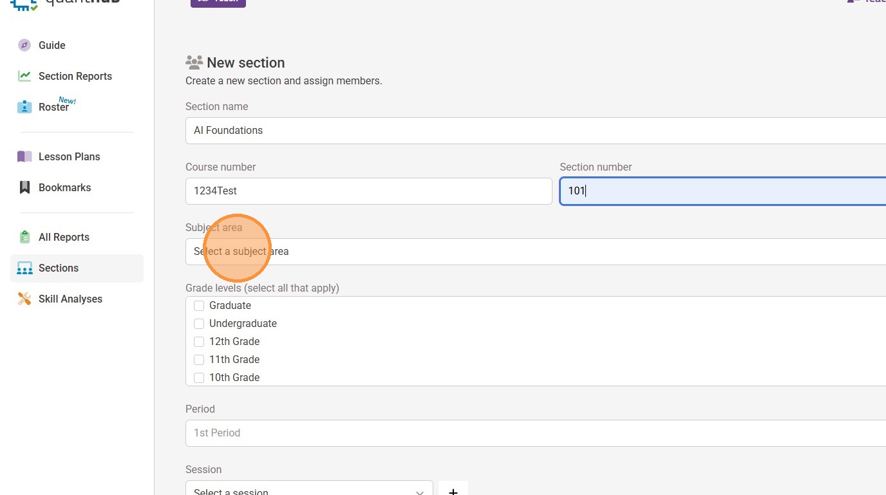
Task: Check the Graduate grade level
Action: point(199,306)
